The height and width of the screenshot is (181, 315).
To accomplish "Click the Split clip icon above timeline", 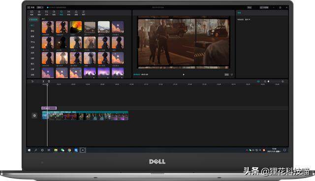I will coord(43,81).
